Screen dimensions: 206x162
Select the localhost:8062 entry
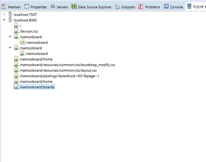click(25, 20)
